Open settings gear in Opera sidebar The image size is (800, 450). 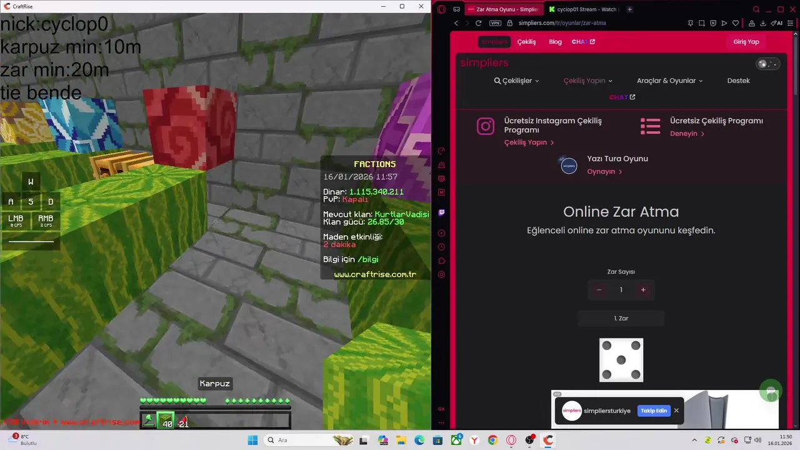click(x=441, y=274)
